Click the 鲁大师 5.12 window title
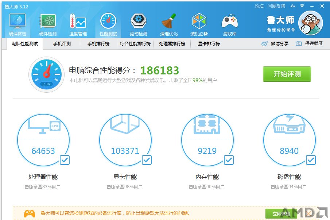 [16, 7]
